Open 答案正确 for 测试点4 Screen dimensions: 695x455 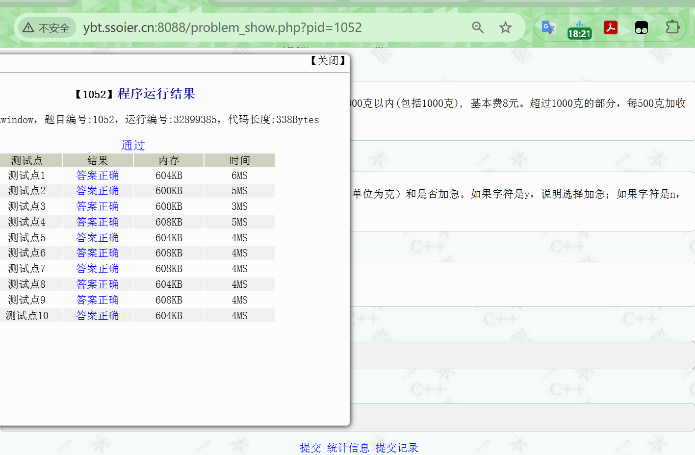(x=98, y=222)
